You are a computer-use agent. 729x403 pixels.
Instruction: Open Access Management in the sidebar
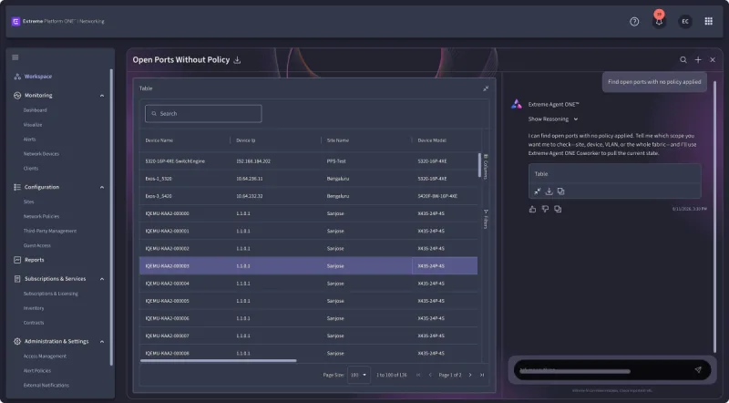tap(45, 356)
